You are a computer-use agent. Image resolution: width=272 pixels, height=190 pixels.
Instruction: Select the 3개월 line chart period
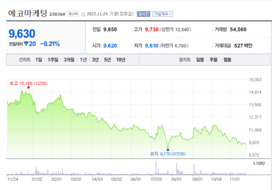69,60
